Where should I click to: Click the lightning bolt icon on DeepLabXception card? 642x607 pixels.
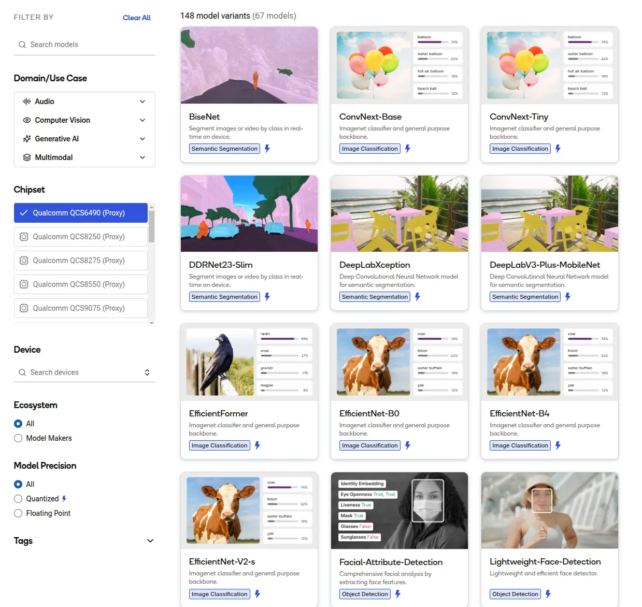pos(418,297)
